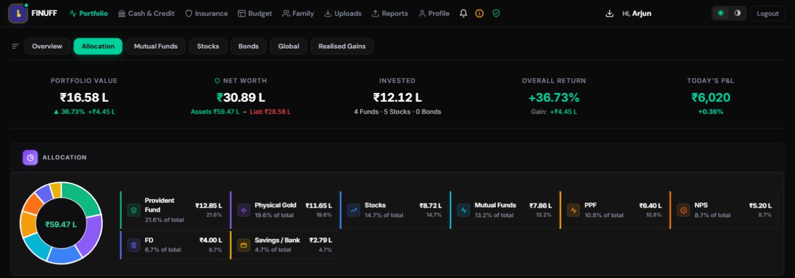Open the Reports section

coord(390,14)
